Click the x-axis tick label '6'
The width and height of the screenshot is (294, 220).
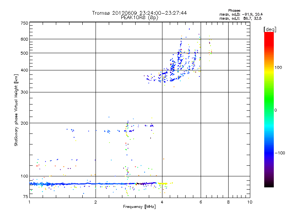point(201,202)
